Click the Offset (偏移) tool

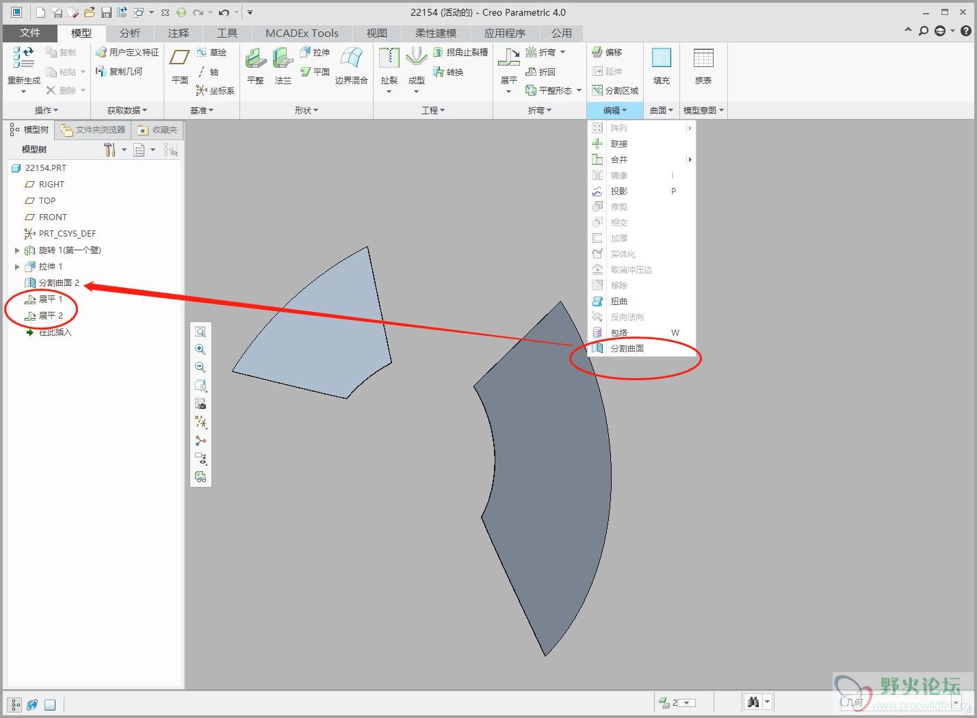pos(607,53)
